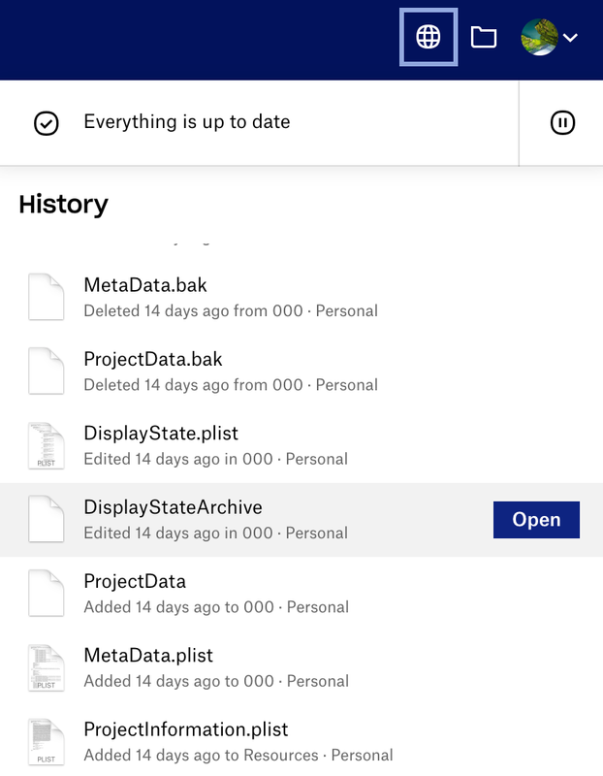Pause syncing with the pause icon

562,122
